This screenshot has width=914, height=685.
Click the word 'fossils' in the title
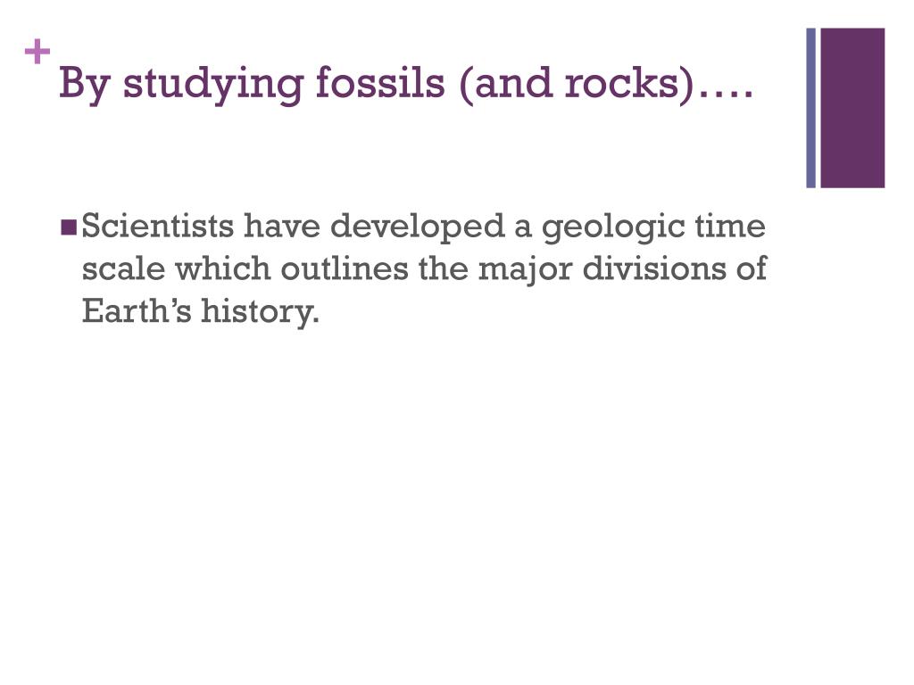tap(380, 82)
